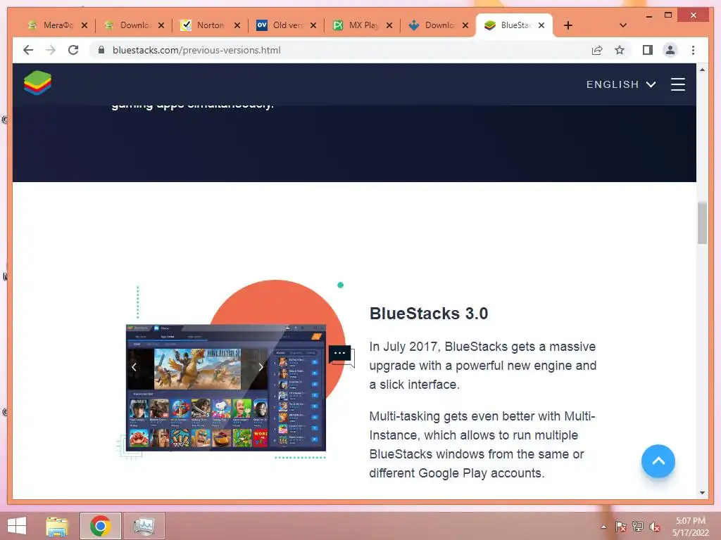This screenshot has width=721, height=540.
Task: Open the Windows Start button
Action: [x=17, y=526]
